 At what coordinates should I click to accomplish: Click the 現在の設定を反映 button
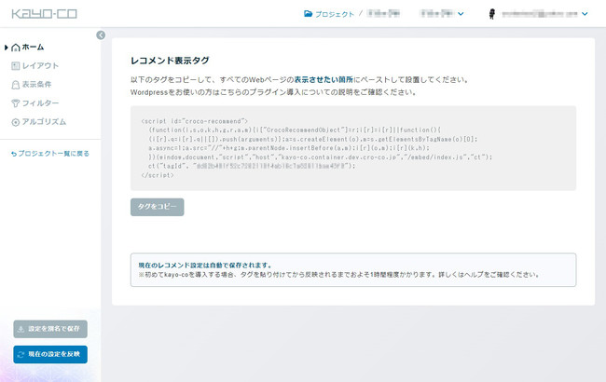point(50,354)
